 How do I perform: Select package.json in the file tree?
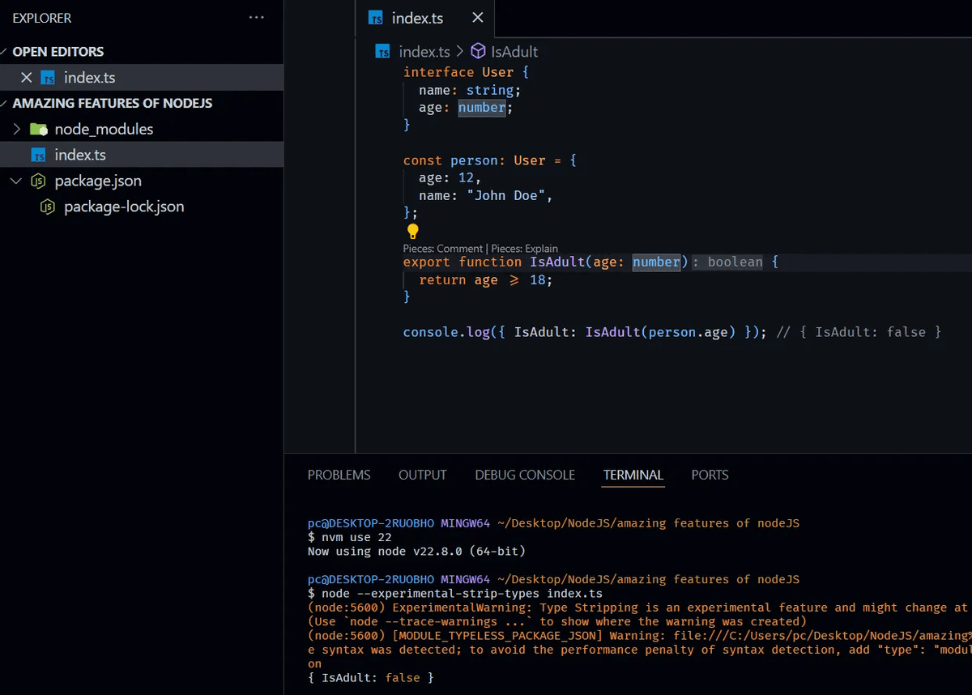142,181
